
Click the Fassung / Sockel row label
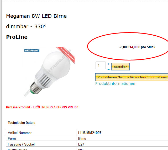(x=21, y=144)
